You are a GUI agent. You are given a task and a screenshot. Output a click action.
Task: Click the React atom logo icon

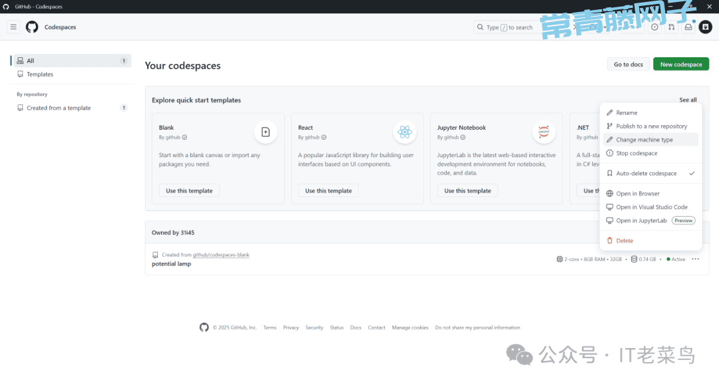coord(405,132)
